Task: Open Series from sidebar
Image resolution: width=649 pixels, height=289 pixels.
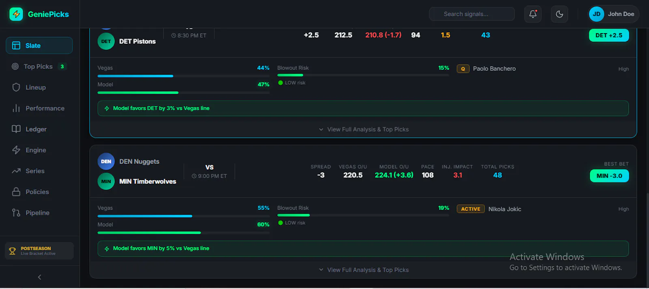Action: click(x=39, y=171)
